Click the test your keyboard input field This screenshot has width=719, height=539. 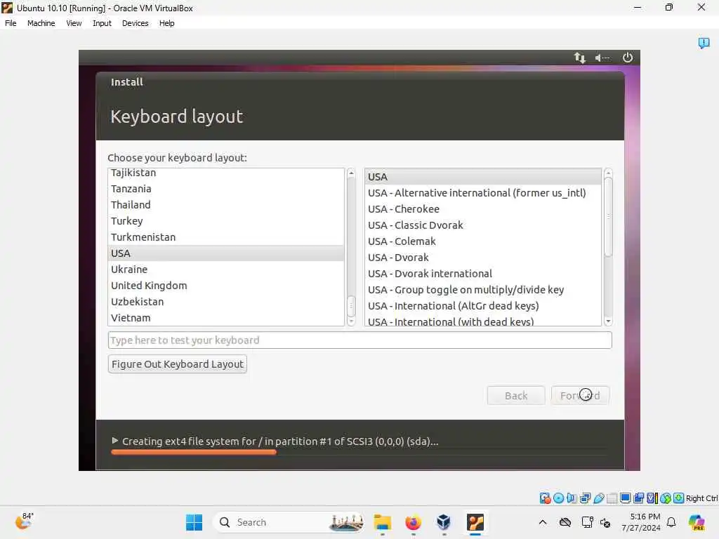359,340
